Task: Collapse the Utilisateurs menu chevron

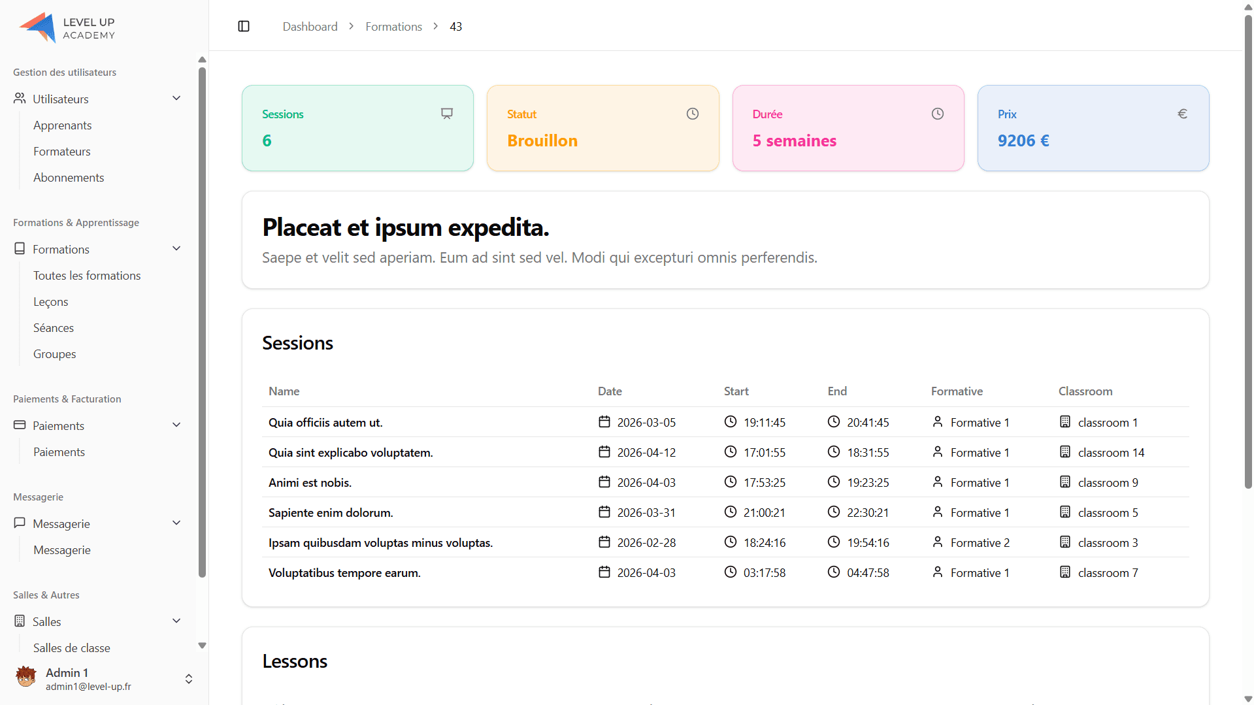Action: (x=176, y=99)
